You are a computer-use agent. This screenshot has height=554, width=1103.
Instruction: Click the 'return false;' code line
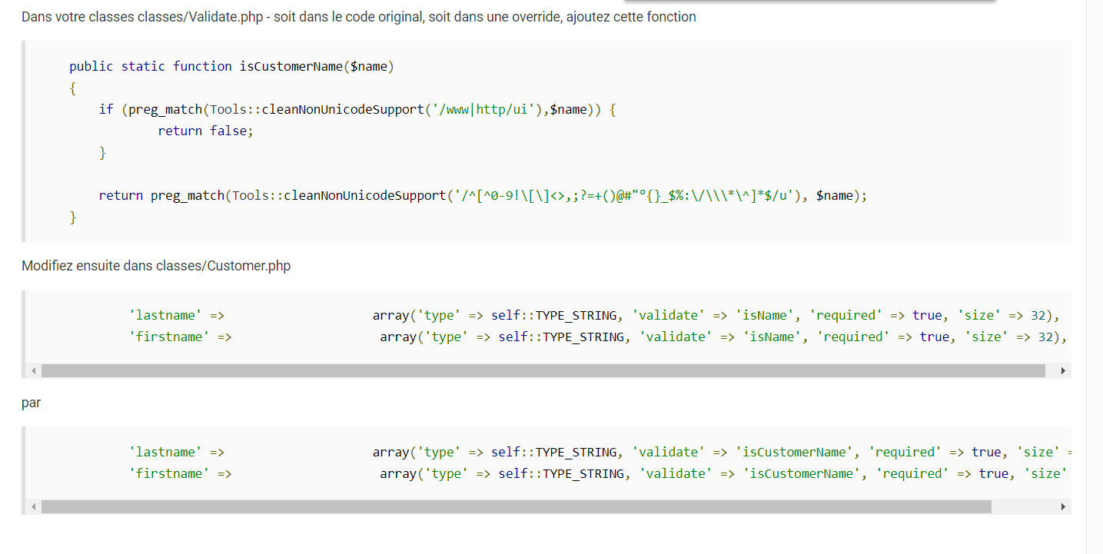tap(205, 131)
